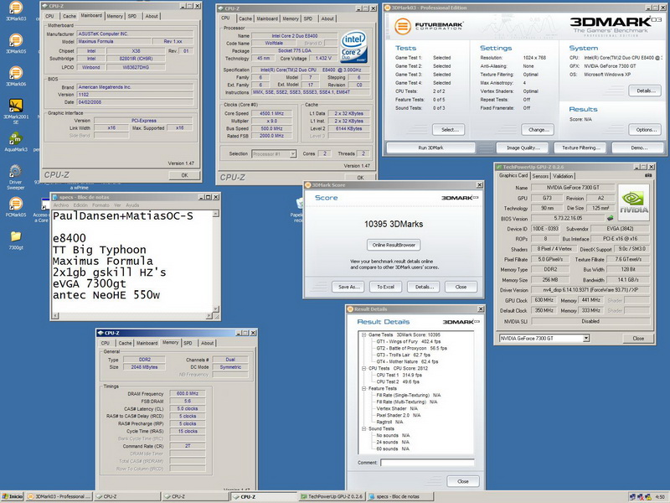This screenshot has height=503, width=670.
Task: Click the GPU-Z BIOS save chip icon
Action: click(611, 218)
